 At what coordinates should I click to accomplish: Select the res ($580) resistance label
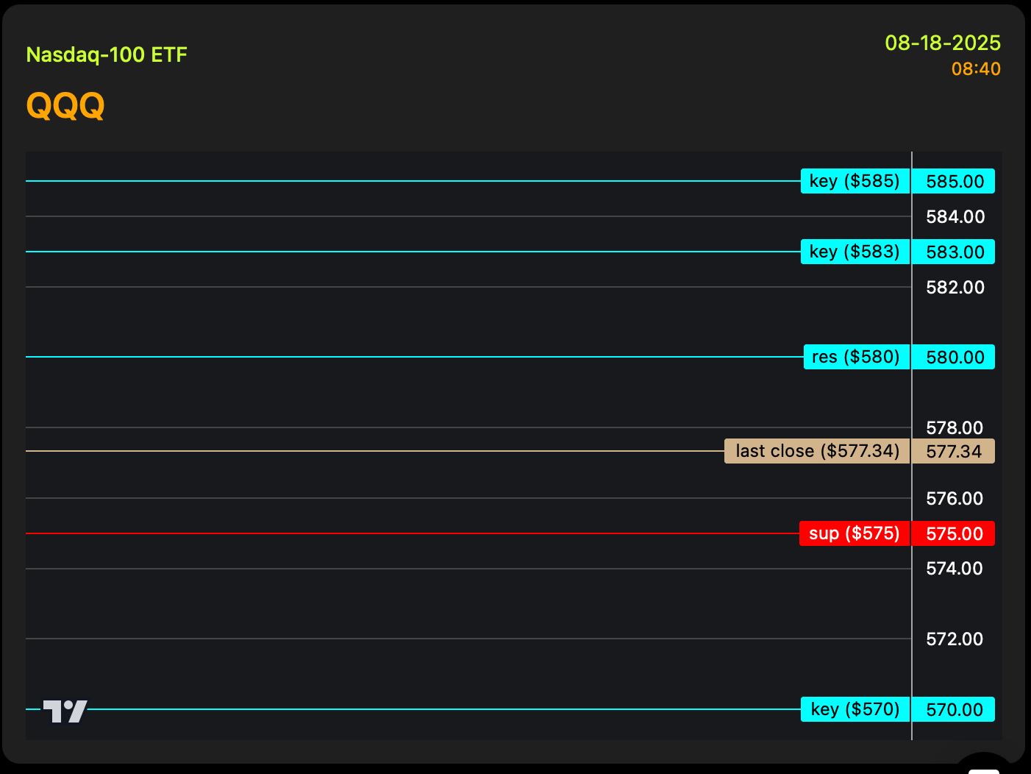(856, 357)
